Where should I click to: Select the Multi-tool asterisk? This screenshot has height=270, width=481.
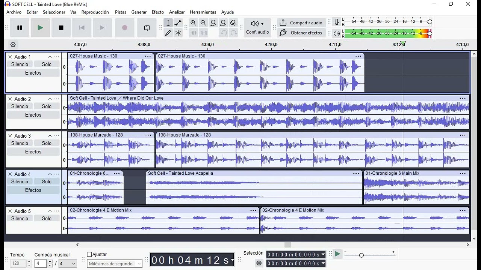click(x=178, y=33)
